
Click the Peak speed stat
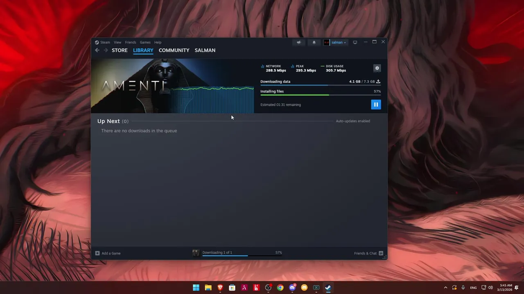click(x=303, y=68)
